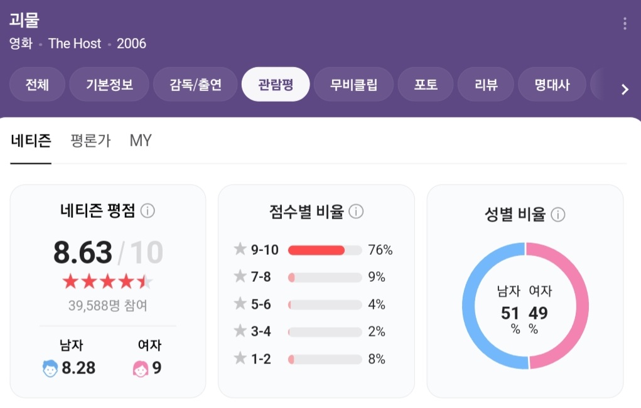Viewport: 641px width, 408px height.
Task: Open the info tooltip next to 점수별 비율
Action: [357, 212]
